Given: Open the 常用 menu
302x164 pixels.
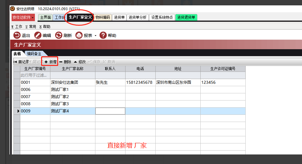Looking at the screenshot, I should (31, 27).
